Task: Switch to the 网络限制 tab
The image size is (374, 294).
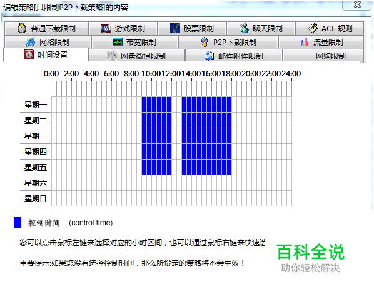Action: click(x=48, y=43)
